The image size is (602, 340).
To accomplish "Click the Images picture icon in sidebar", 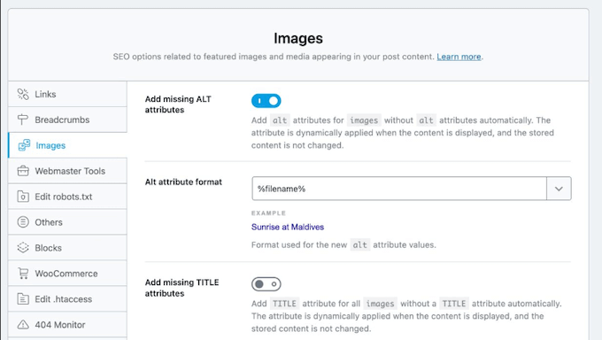I will click(x=24, y=145).
